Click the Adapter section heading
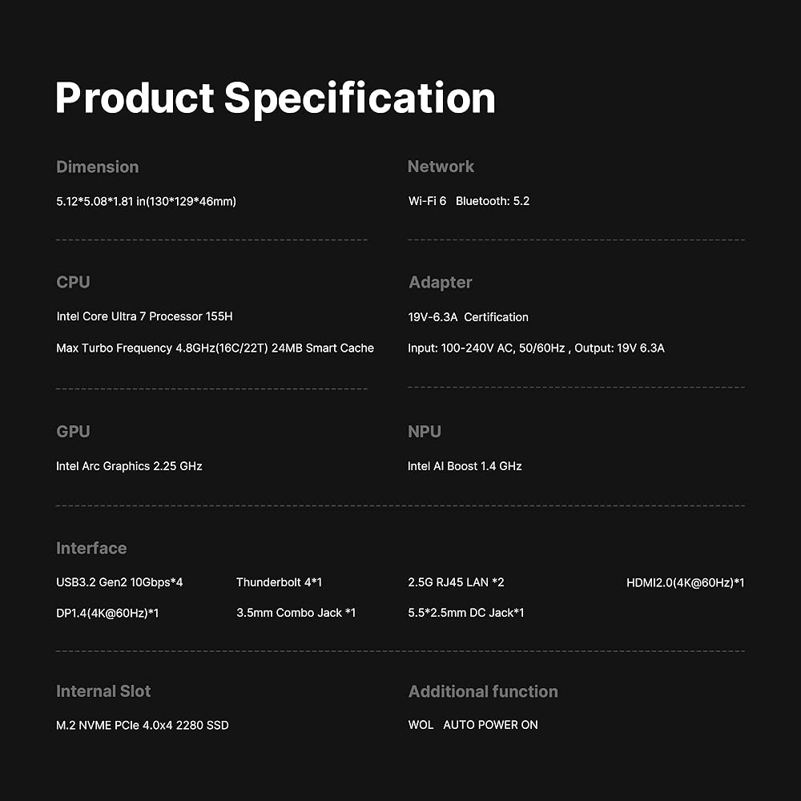Image resolution: width=801 pixels, height=801 pixels. [440, 282]
